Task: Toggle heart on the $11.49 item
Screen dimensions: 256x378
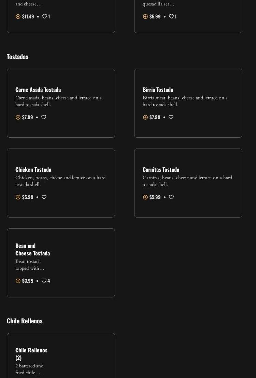Action: tap(44, 16)
